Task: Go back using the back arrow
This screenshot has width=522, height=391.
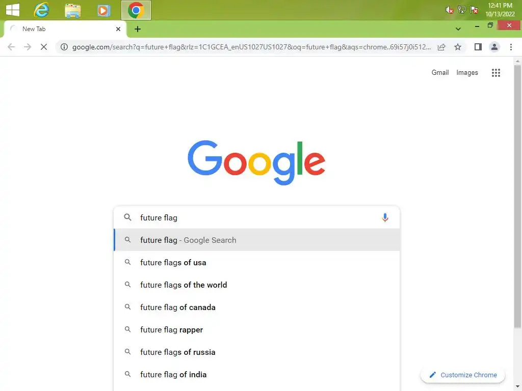Action: pos(11,47)
